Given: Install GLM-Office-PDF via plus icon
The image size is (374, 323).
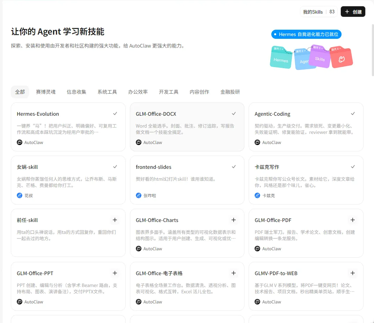Looking at the screenshot, I should 353,220.
